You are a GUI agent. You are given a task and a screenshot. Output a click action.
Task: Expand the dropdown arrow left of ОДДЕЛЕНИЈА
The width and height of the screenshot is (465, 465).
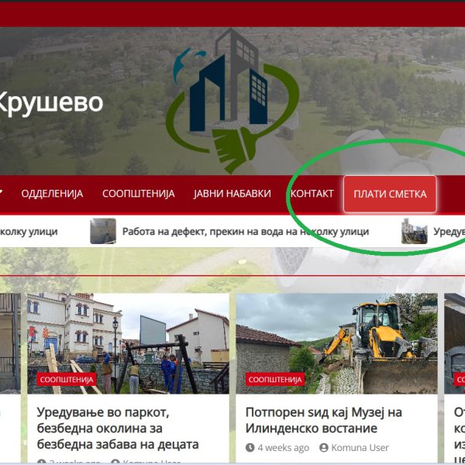pyautogui.click(x=2, y=192)
